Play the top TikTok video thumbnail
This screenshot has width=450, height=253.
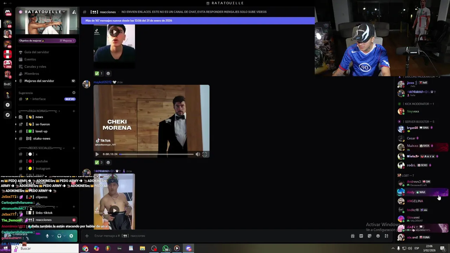click(x=114, y=32)
